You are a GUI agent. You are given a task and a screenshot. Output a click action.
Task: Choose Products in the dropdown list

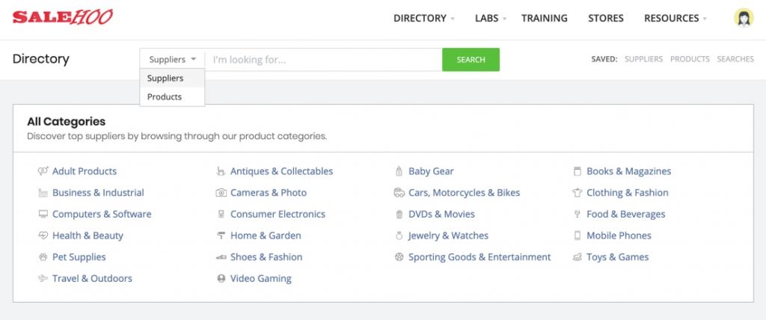tap(172, 96)
